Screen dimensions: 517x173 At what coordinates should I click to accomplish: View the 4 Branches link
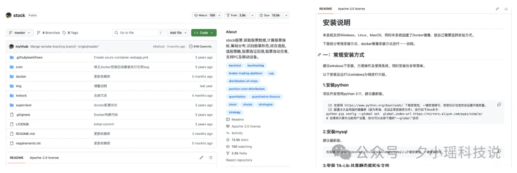coord(48,33)
